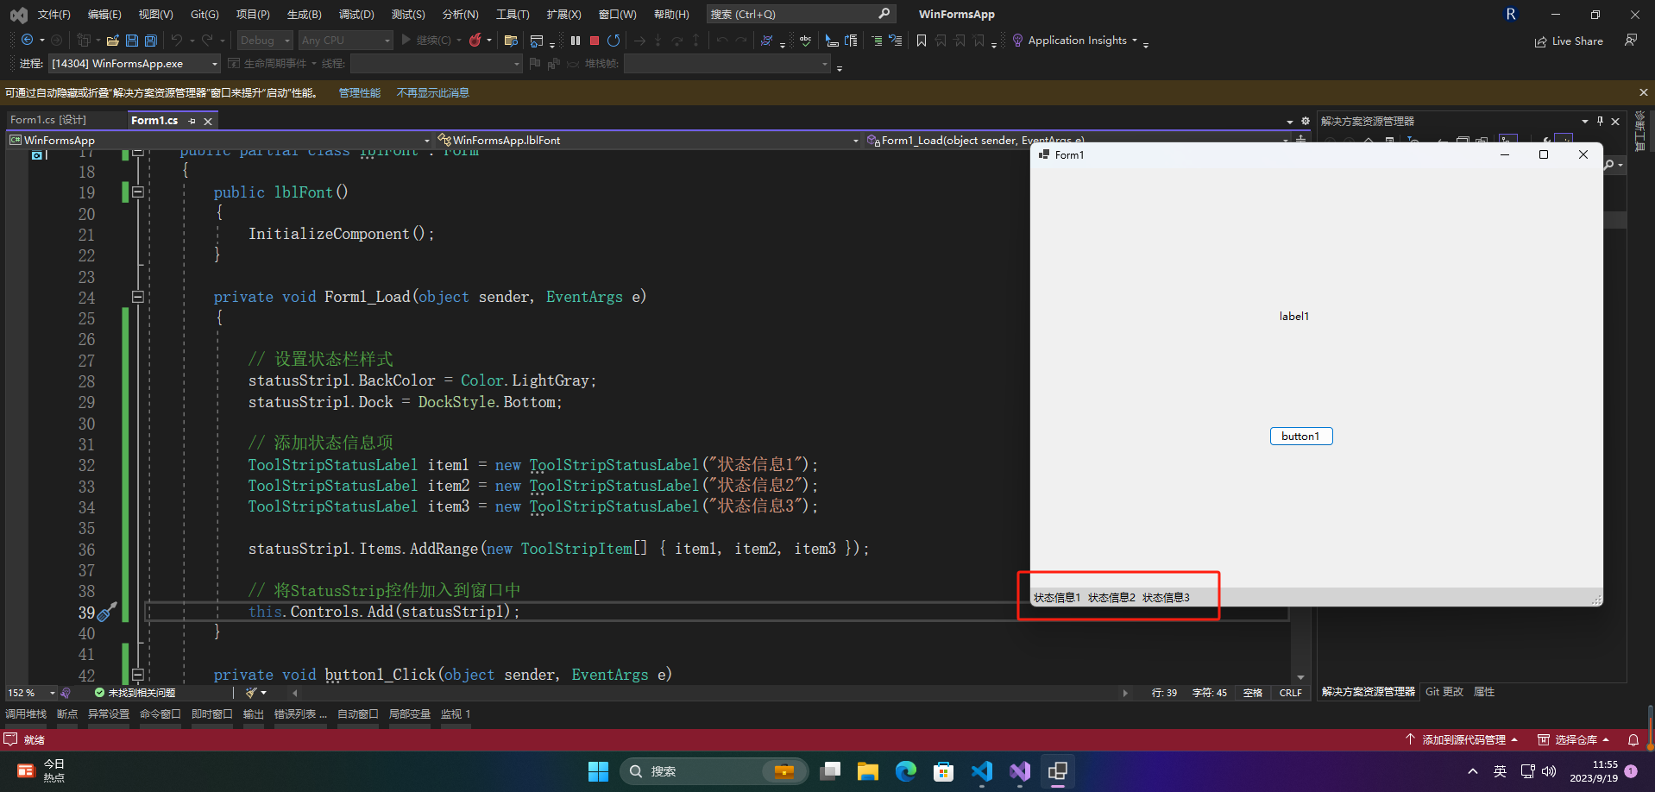Save the current file with disk icon
The width and height of the screenshot is (1655, 792).
131,41
